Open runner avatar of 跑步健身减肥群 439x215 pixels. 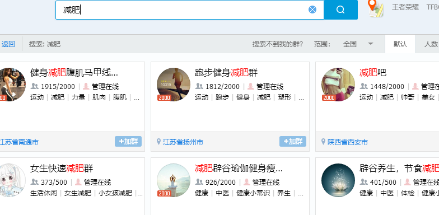coord(174,85)
